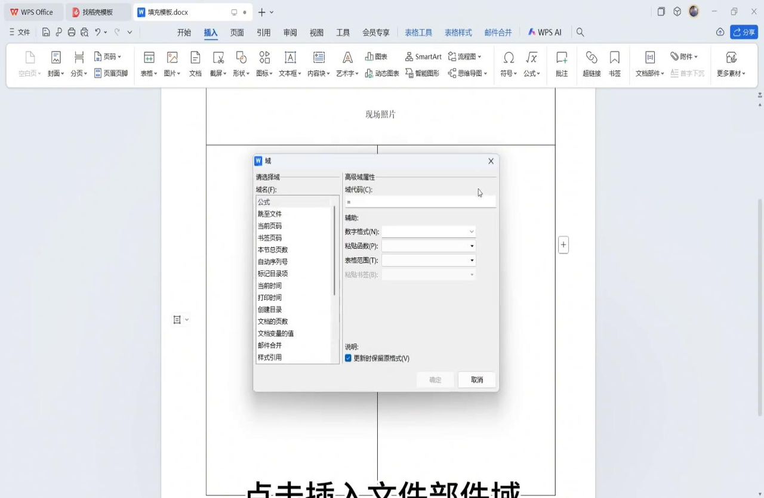This screenshot has width=764, height=498.
Task: Enable 更新时保留原格式 checkbox
Action: point(348,358)
